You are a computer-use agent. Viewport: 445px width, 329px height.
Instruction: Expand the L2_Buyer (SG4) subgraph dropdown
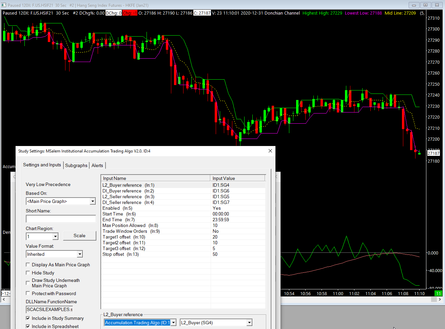coord(249,323)
